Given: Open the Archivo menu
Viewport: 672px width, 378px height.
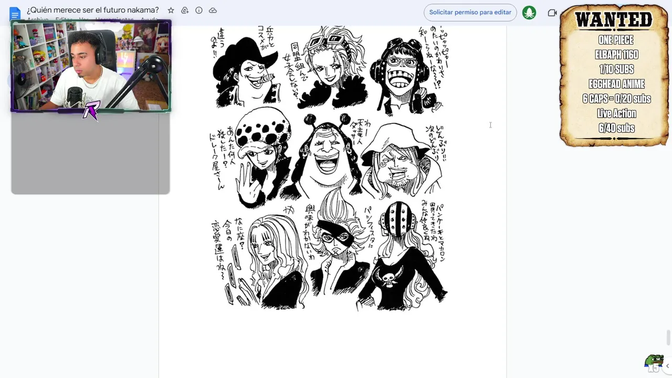Looking at the screenshot, I should coord(38,20).
